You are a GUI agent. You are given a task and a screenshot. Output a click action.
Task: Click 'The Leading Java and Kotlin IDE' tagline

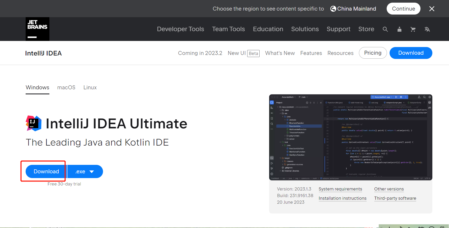point(97,142)
